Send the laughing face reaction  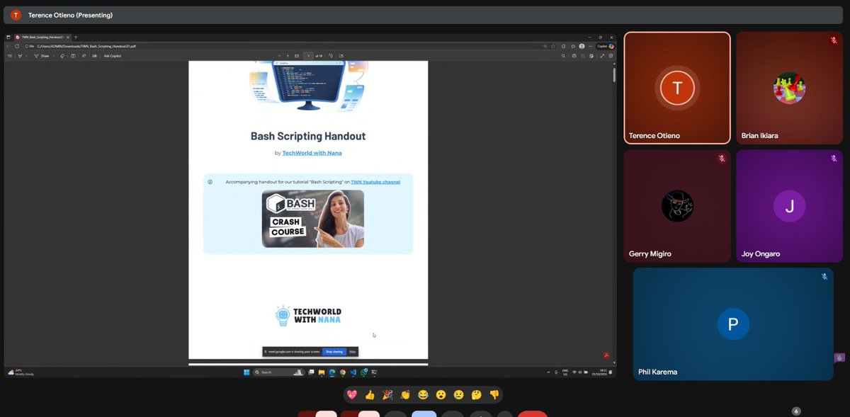click(423, 395)
